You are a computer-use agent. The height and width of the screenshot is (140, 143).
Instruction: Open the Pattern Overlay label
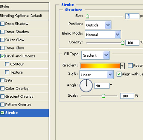[x=18, y=105]
